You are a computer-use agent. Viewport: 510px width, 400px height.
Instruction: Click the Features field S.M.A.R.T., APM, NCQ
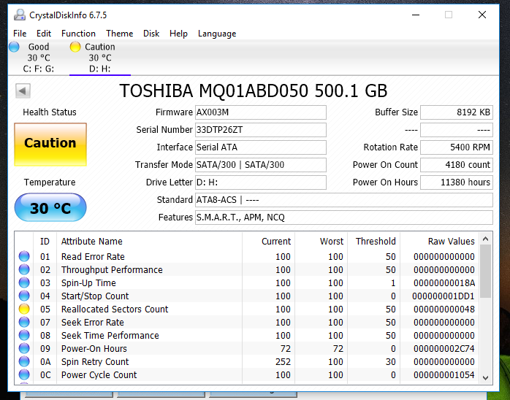coord(344,218)
